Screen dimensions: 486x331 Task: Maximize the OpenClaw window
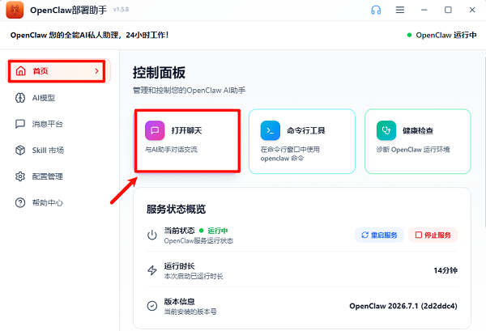pyautogui.click(x=448, y=10)
